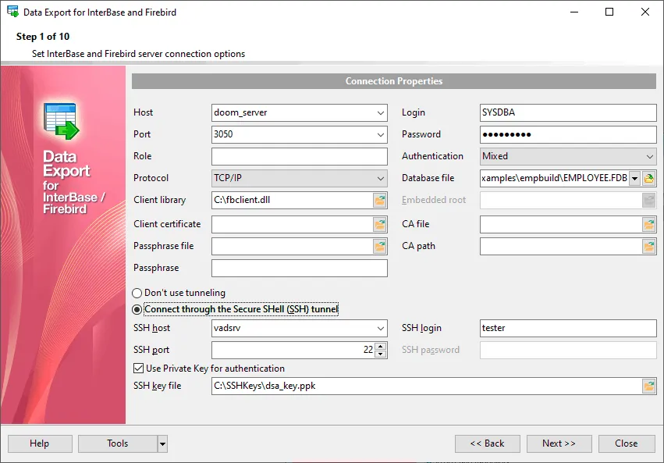The image size is (664, 463).
Task: Browse for SSH key file
Action: pyautogui.click(x=648, y=386)
